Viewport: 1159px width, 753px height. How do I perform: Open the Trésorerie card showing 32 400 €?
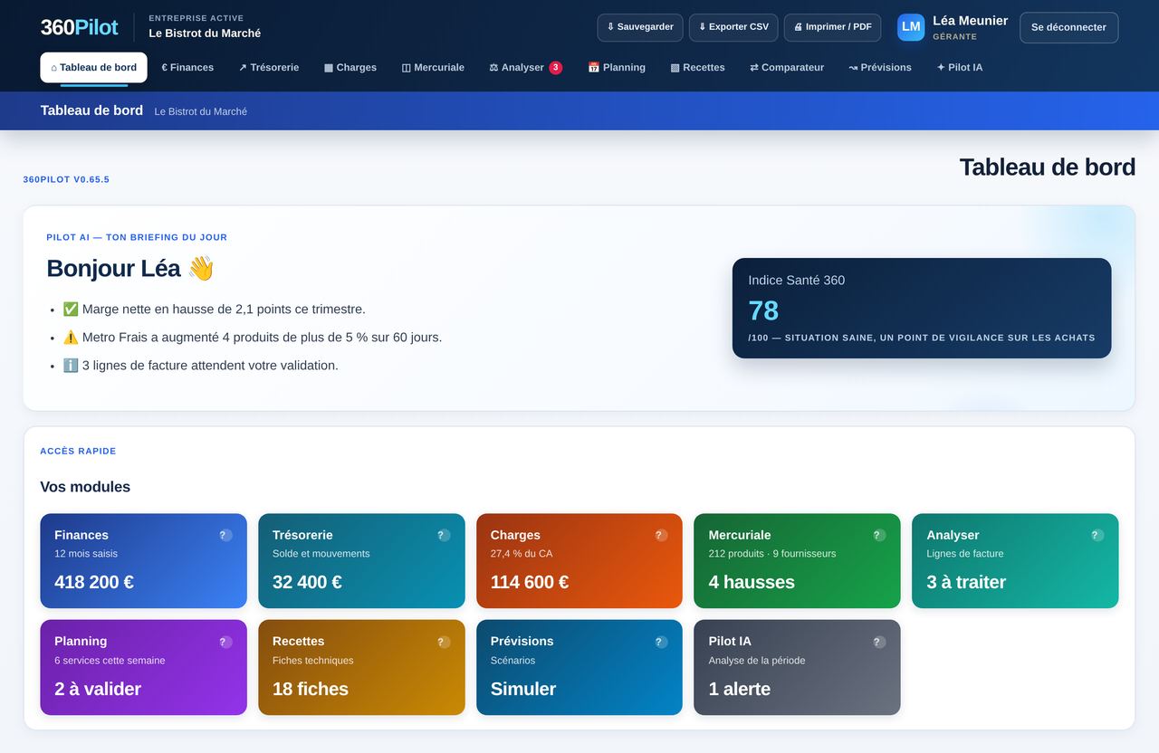coord(361,561)
